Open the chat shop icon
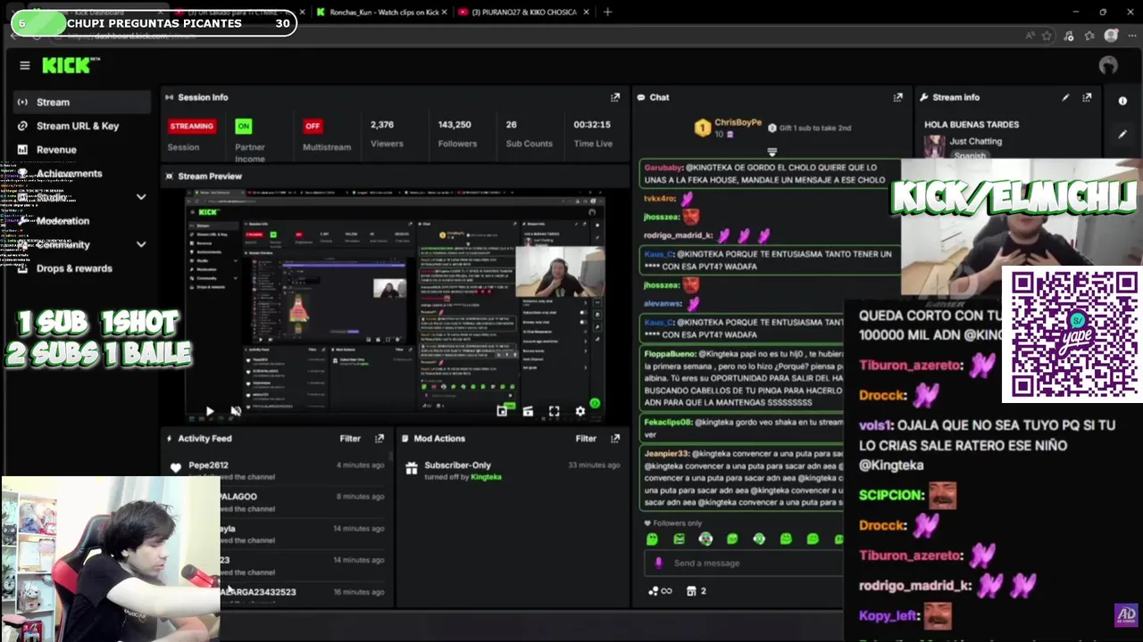This screenshot has height=642, width=1143. click(x=691, y=591)
